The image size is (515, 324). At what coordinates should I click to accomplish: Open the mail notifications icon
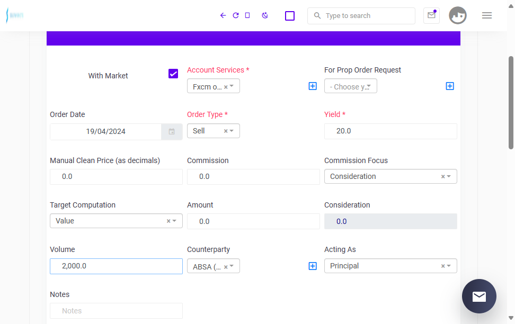coord(432,15)
